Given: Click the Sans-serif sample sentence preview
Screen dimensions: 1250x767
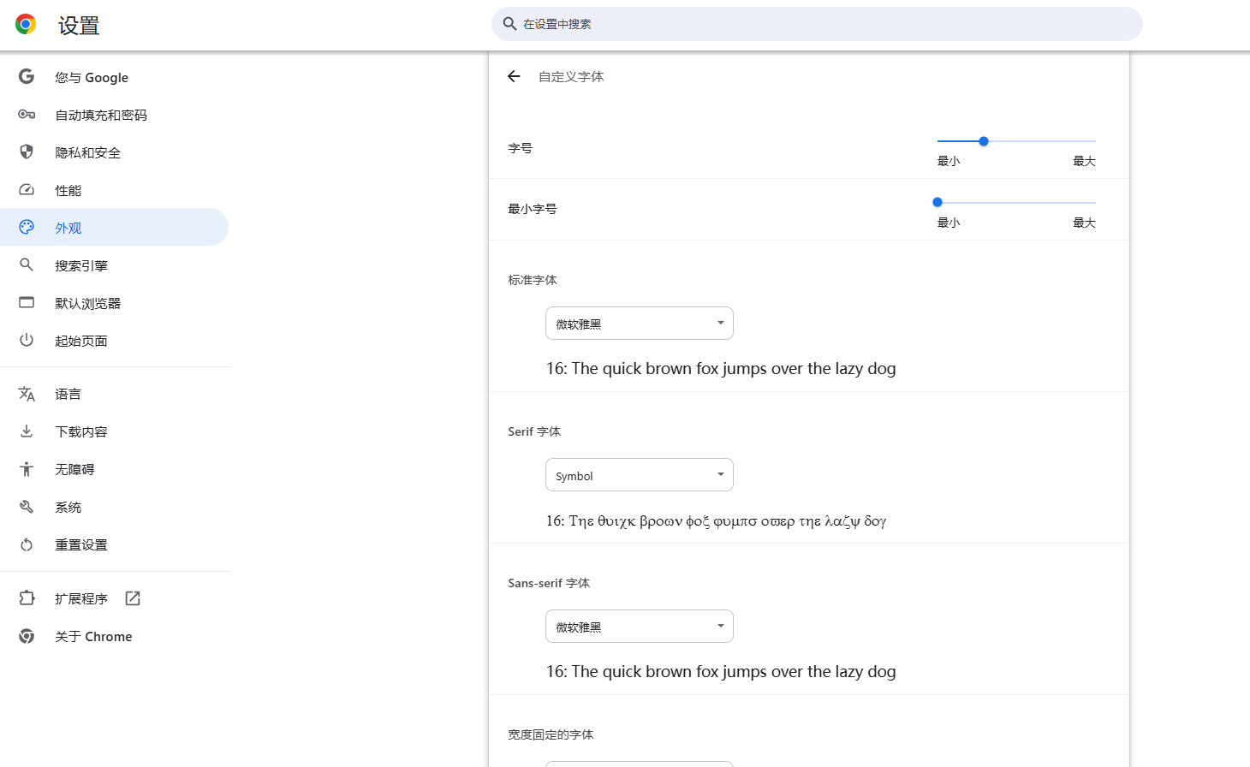Looking at the screenshot, I should [x=721, y=671].
